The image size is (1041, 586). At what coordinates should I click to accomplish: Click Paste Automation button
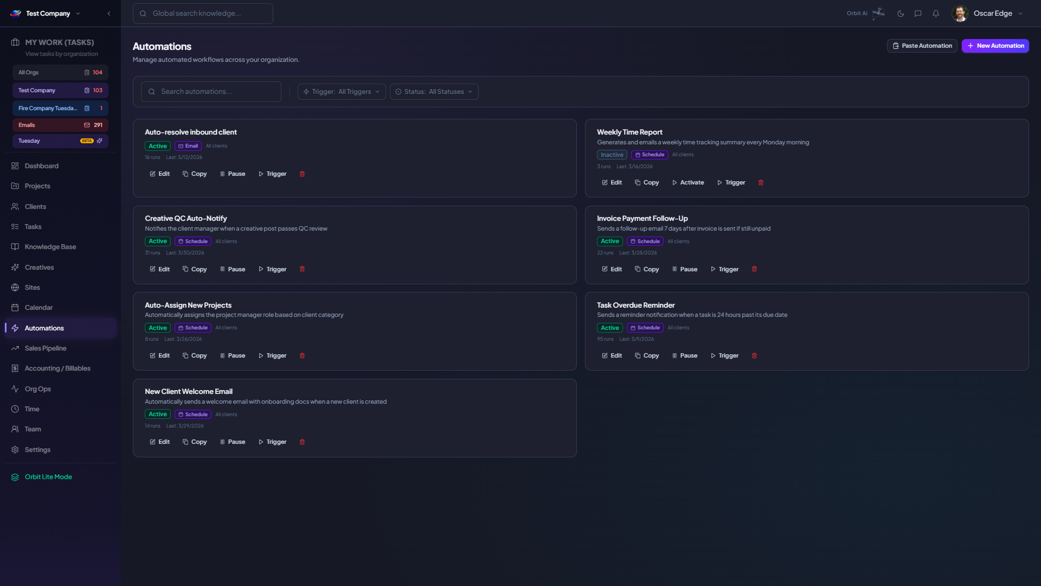[x=922, y=46]
